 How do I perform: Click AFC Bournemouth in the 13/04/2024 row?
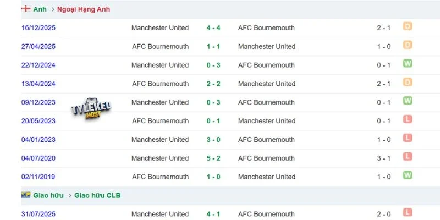point(161,84)
